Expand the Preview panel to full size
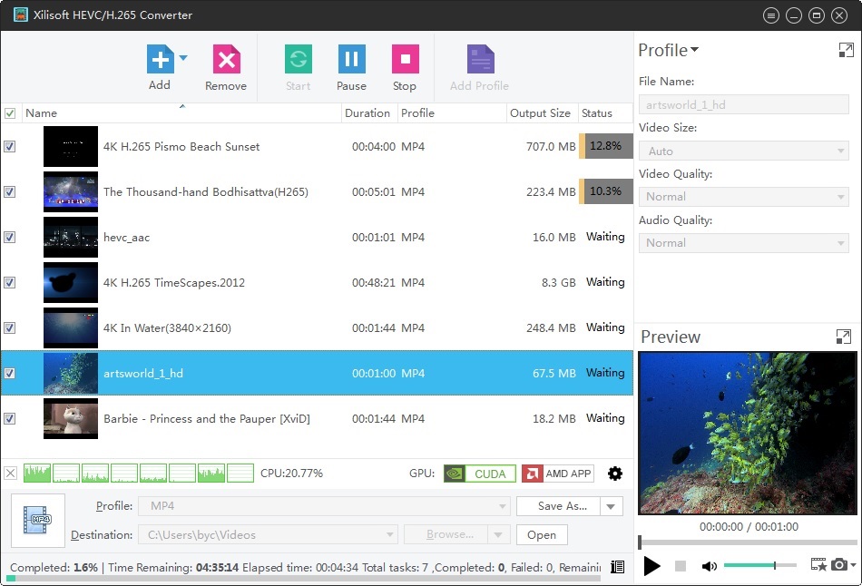The image size is (862, 586). point(844,337)
